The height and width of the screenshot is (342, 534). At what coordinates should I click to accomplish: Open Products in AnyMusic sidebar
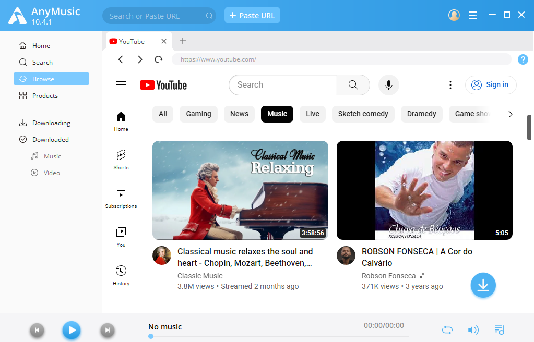(x=52, y=95)
